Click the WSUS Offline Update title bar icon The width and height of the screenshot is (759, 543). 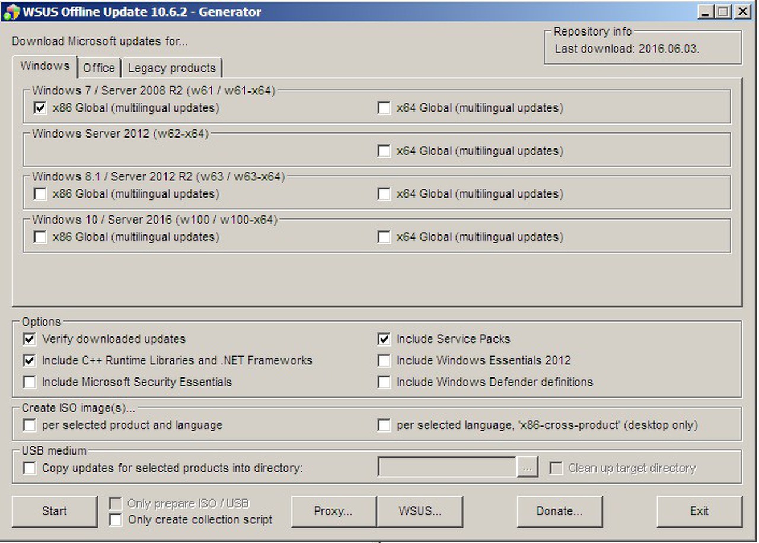coord(11,11)
